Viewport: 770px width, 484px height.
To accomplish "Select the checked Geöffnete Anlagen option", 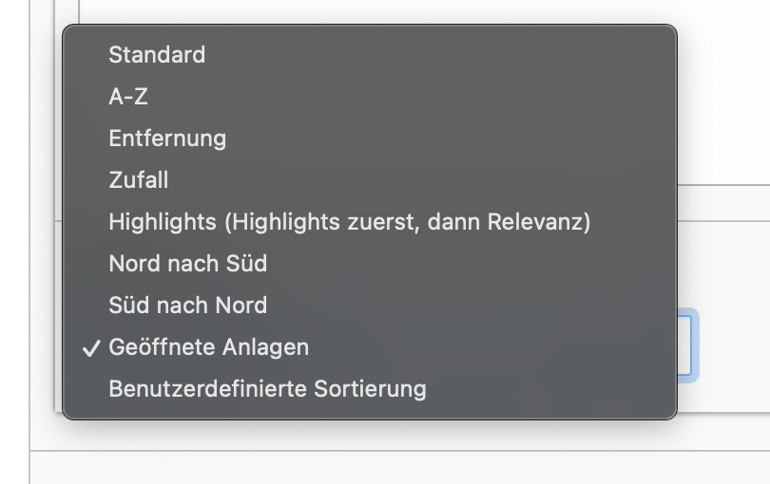I will tap(370, 347).
